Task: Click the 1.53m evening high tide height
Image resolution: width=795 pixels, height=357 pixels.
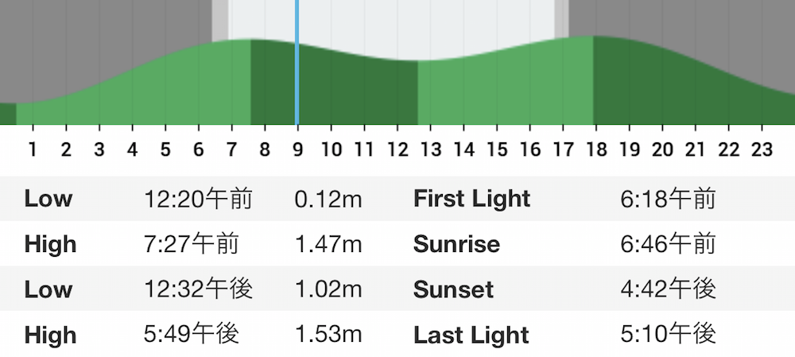Action: [328, 335]
